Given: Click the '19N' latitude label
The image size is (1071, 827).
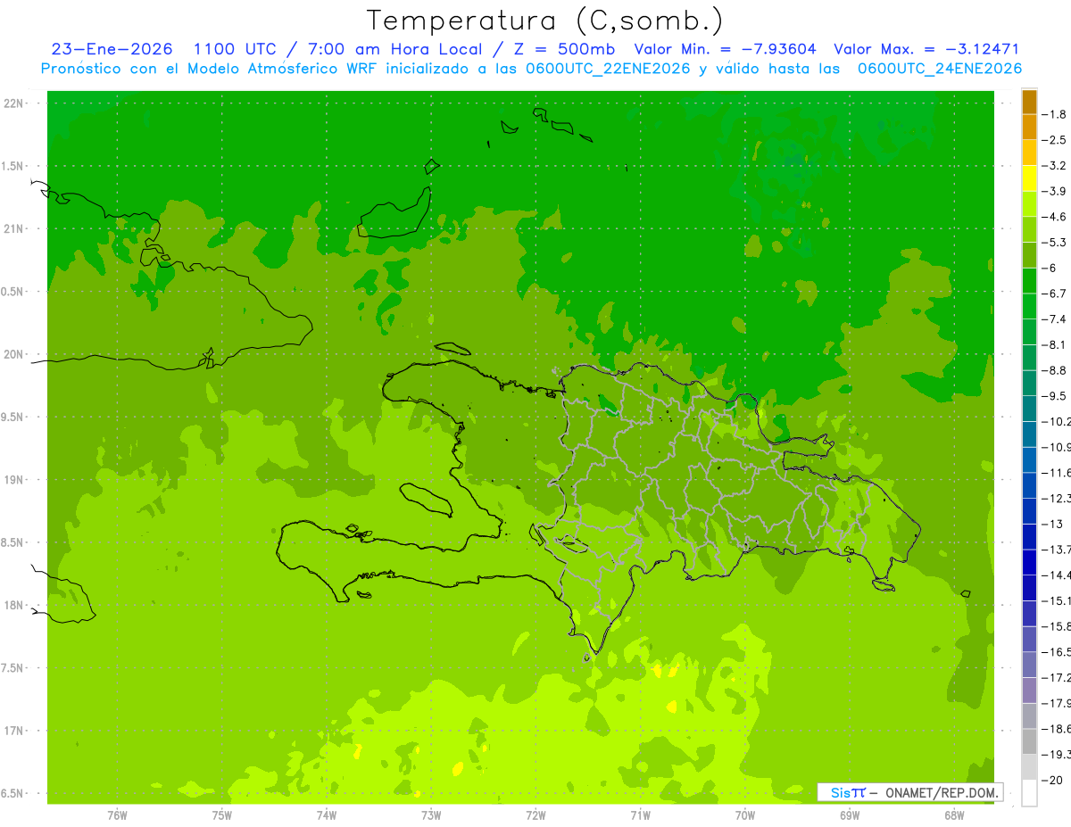Looking at the screenshot, I should (x=15, y=480).
